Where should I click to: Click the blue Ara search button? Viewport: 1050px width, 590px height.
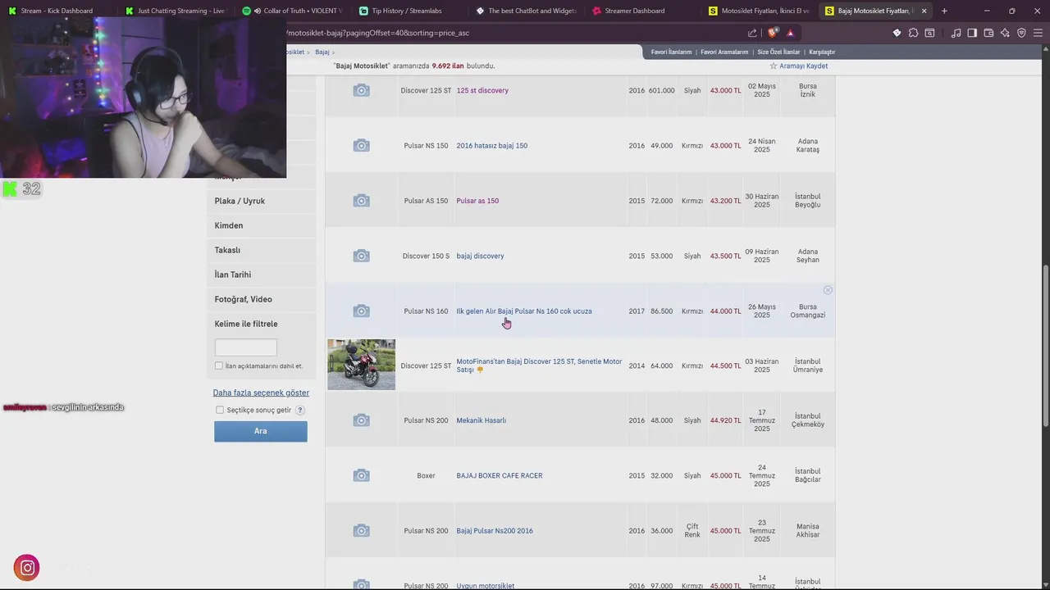point(261,431)
